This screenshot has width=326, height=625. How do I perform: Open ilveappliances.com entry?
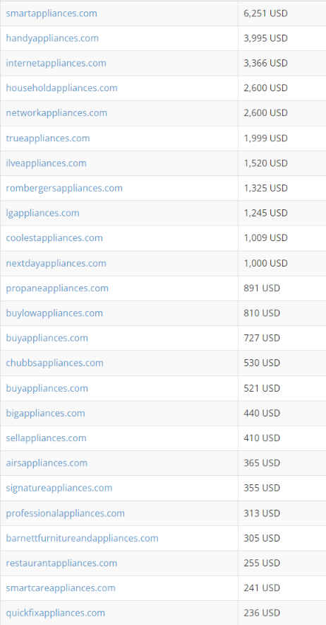(46, 163)
